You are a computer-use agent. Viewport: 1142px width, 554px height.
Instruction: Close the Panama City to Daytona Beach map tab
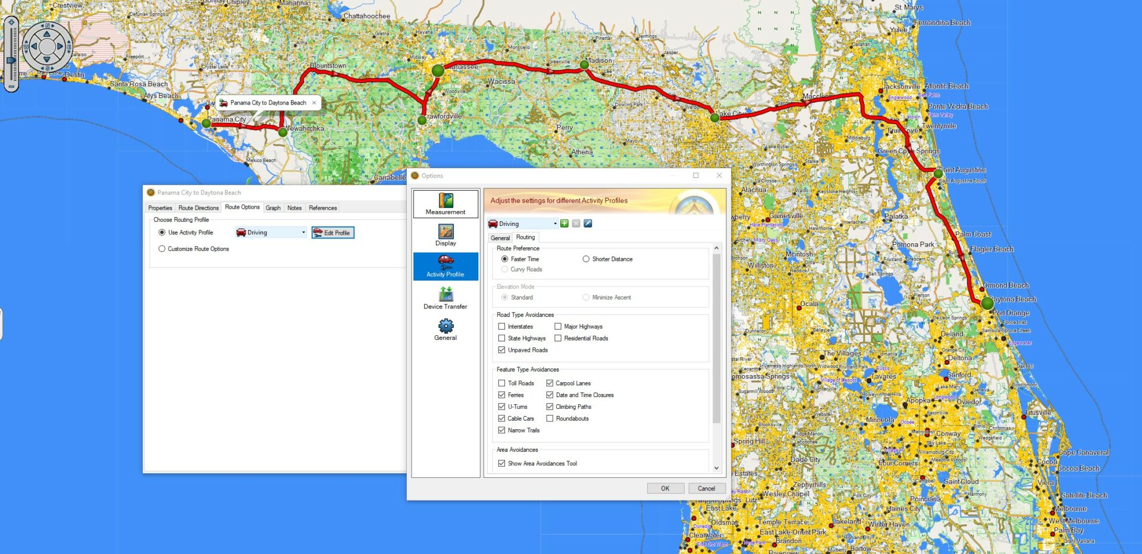[x=313, y=102]
